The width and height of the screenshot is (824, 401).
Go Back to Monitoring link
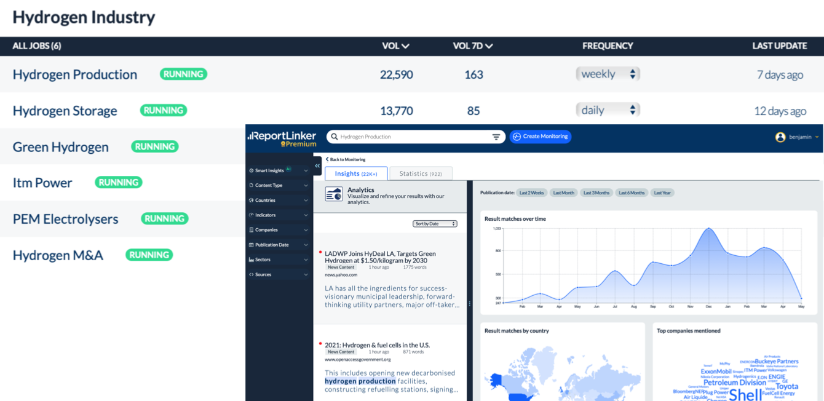[346, 159]
